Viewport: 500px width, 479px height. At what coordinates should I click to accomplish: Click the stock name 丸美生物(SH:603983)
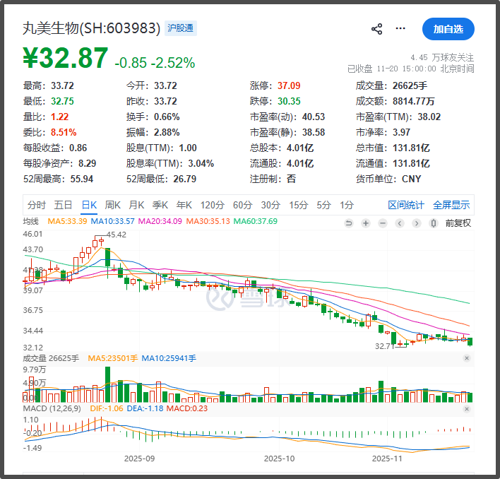pyautogui.click(x=91, y=28)
